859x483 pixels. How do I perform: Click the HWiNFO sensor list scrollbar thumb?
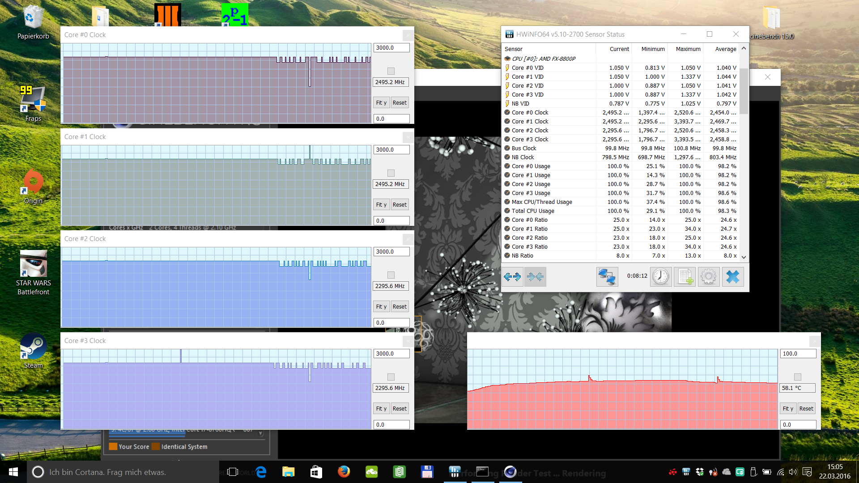click(x=744, y=91)
